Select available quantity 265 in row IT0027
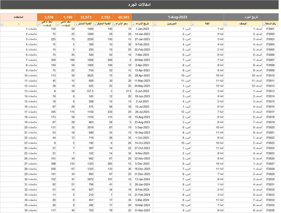Image resolution: width=281 pixels, height=213 pixels. click(103, 164)
